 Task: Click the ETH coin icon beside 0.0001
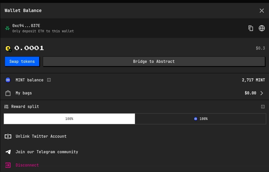click(x=8, y=49)
